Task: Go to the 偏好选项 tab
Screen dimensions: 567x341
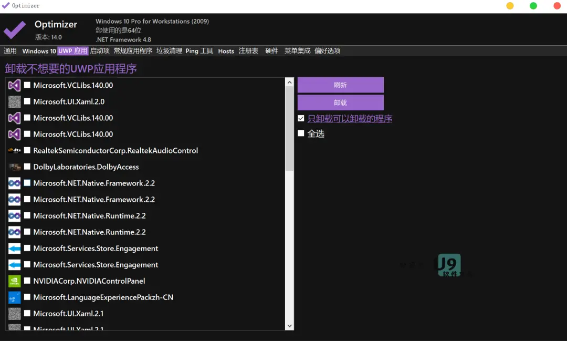Action: (x=327, y=50)
